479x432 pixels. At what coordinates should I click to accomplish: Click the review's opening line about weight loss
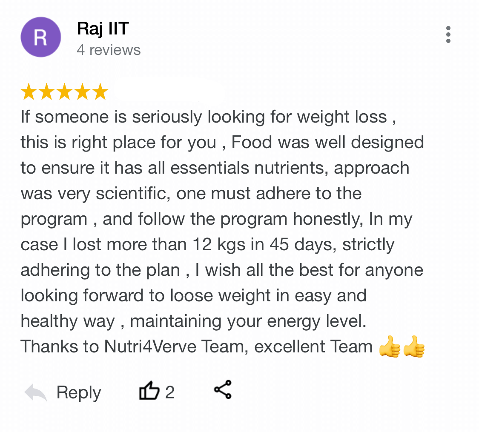point(208,117)
